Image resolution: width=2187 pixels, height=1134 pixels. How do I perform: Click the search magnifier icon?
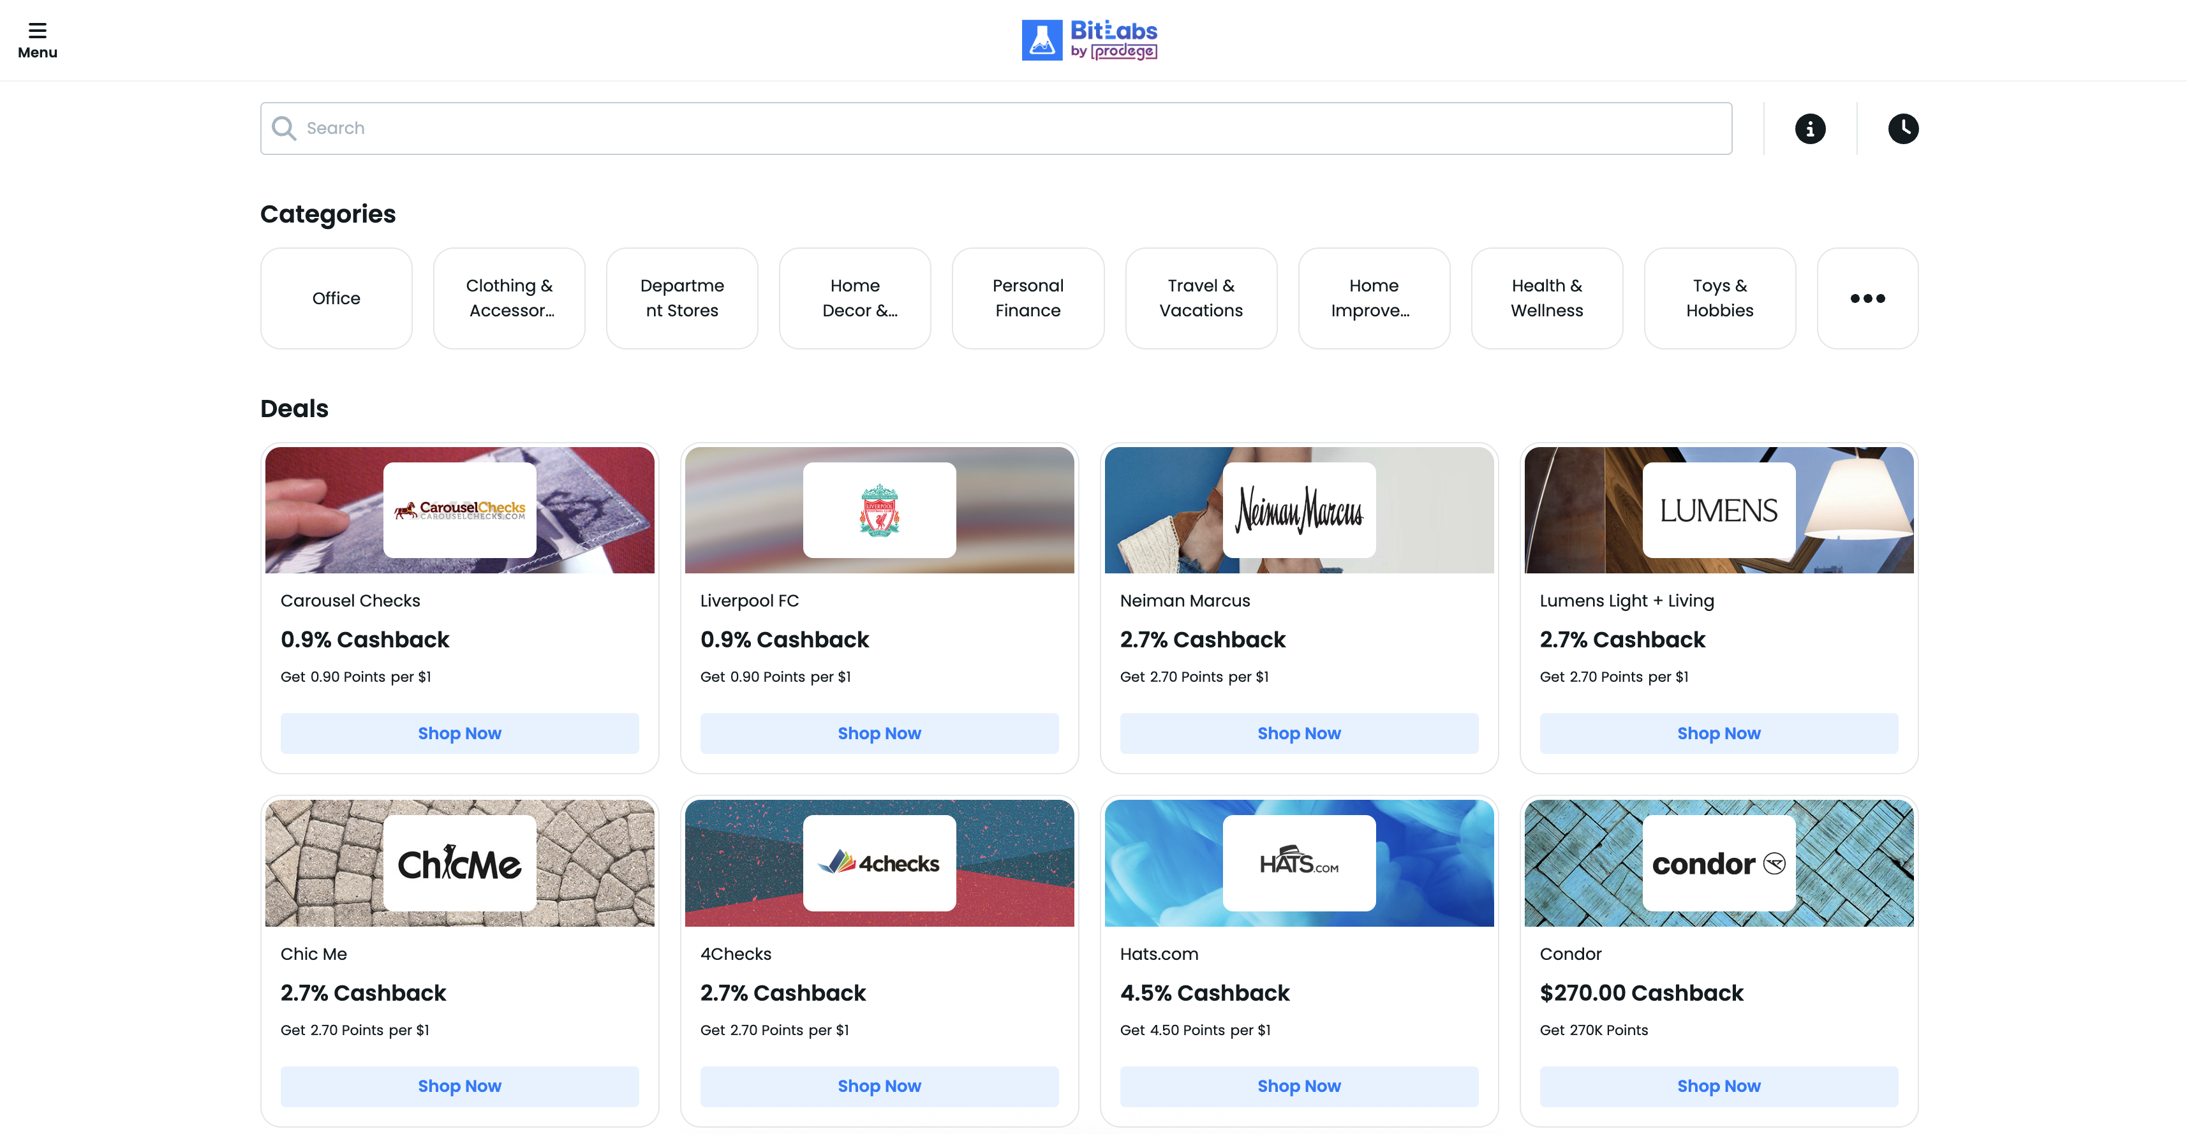pyautogui.click(x=283, y=128)
